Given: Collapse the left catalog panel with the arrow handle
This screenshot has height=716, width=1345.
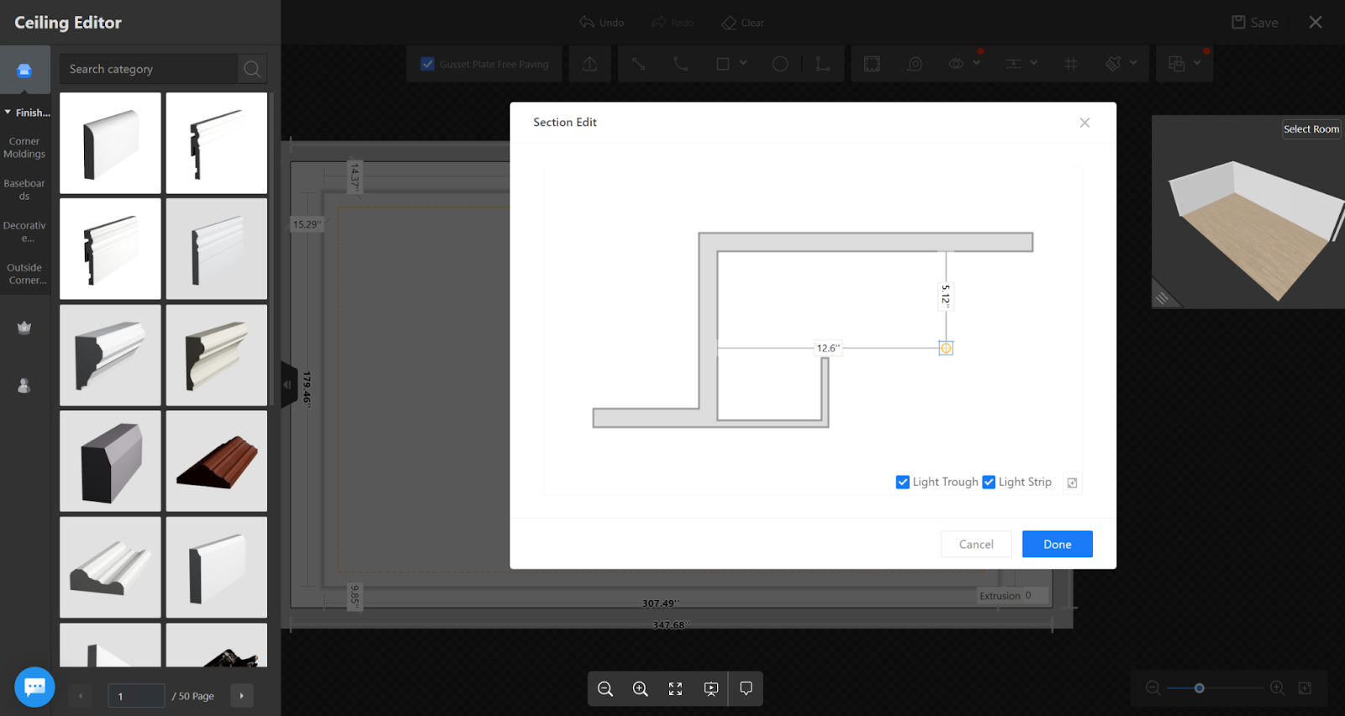Looking at the screenshot, I should (288, 385).
